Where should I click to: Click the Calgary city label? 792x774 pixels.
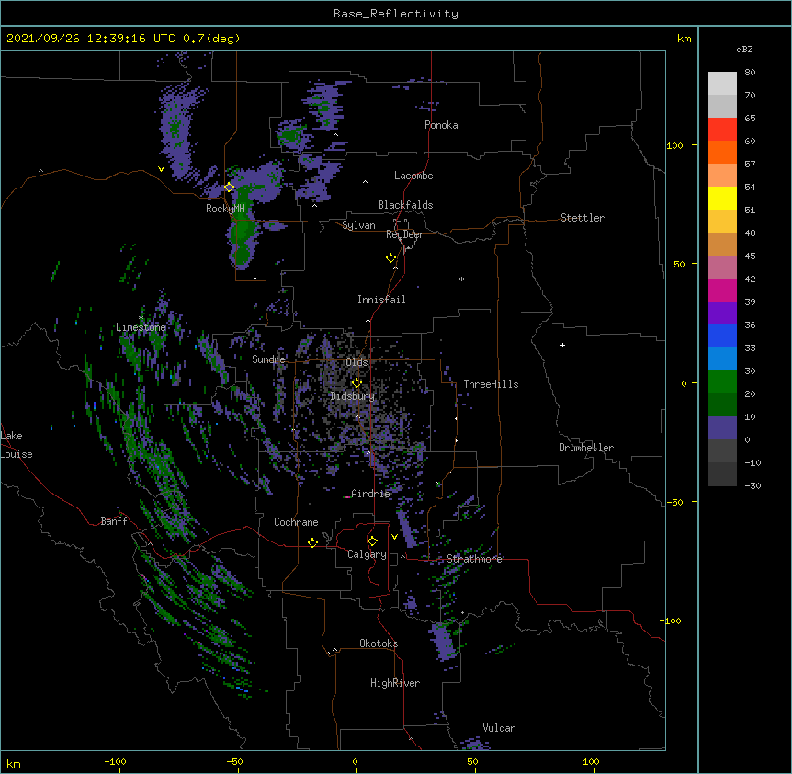coord(367,554)
